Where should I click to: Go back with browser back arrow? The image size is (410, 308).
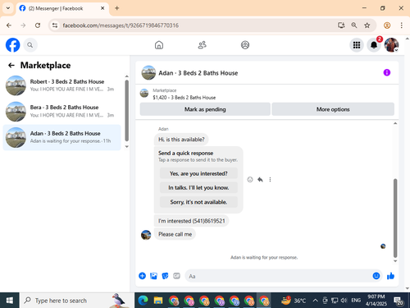9,25
